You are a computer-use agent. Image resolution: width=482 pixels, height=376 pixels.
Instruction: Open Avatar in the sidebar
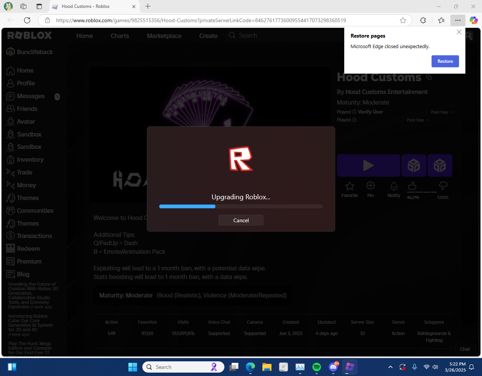21,121
